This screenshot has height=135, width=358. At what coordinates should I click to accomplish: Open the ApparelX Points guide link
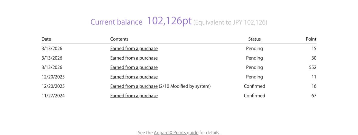(176, 133)
